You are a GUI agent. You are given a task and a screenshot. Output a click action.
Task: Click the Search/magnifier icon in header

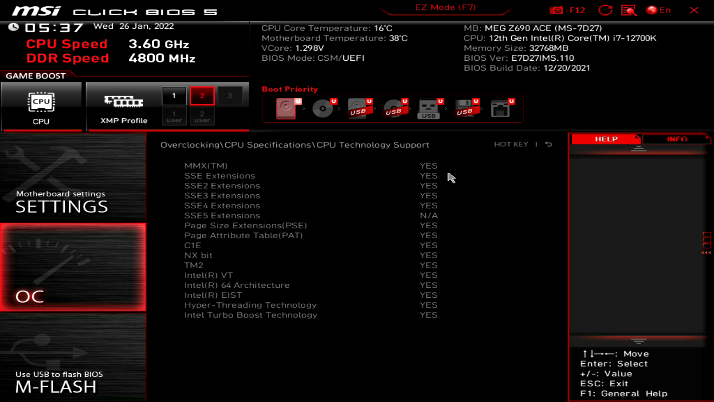(x=629, y=10)
